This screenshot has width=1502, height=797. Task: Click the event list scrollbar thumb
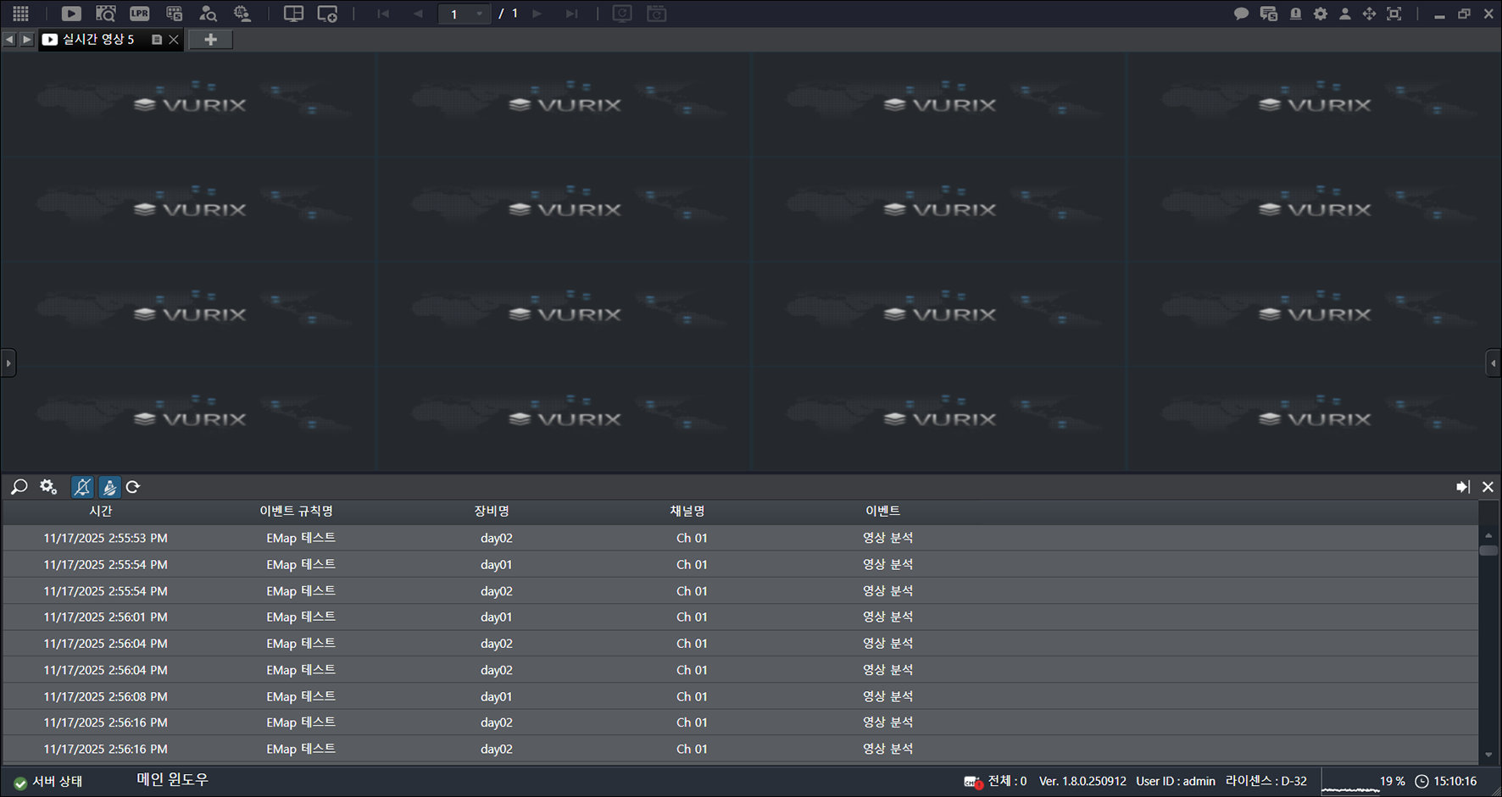[x=1488, y=551]
